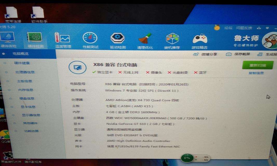Open 主板信息 in the sidebar
This screenshot has width=277, height=166.
click(24, 81)
